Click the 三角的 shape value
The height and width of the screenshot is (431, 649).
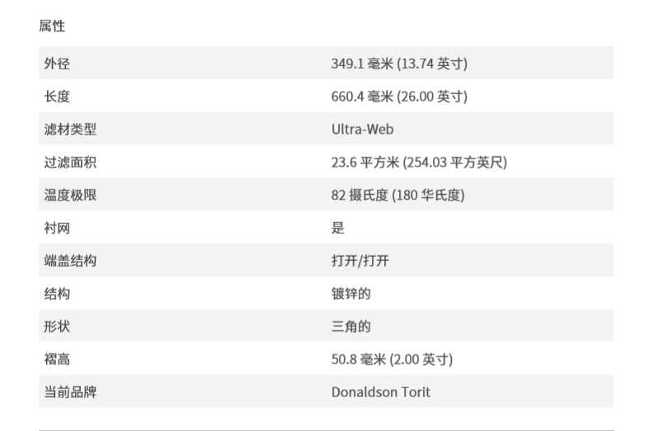pyautogui.click(x=351, y=326)
